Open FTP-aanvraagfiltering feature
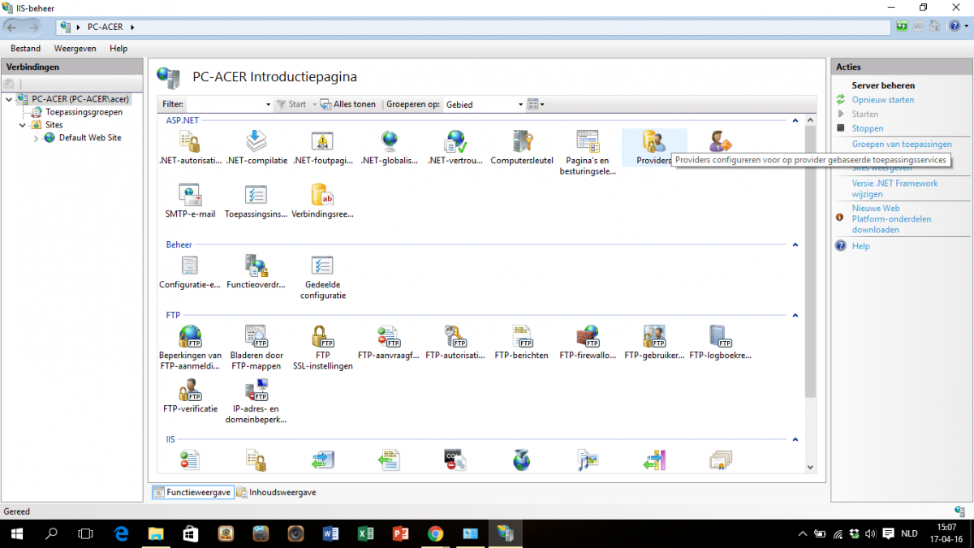This screenshot has width=974, height=548. (389, 343)
